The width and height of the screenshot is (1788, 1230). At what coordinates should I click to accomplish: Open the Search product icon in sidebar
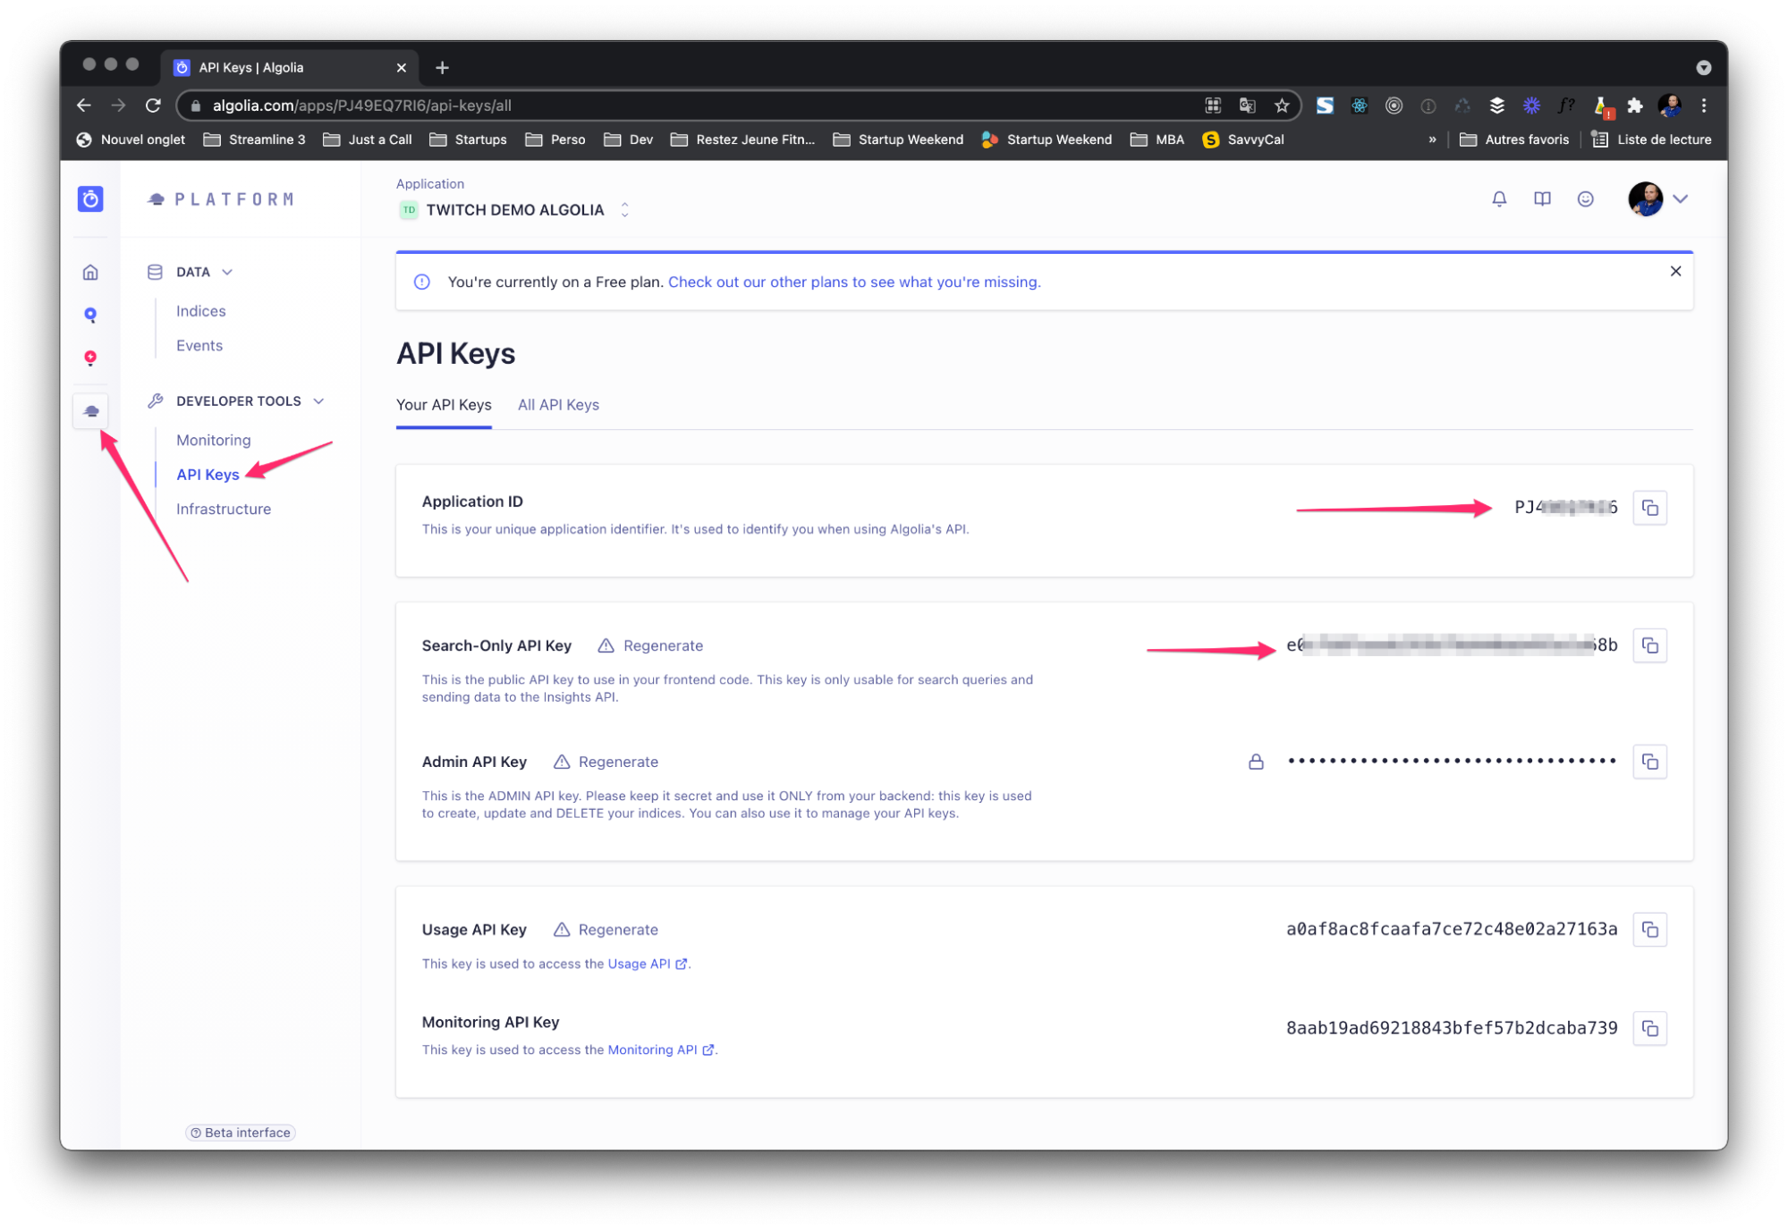pos(90,315)
